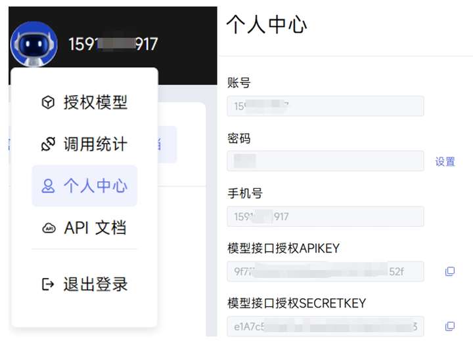
Task: Click the 设置 link next to password
Action: point(445,162)
